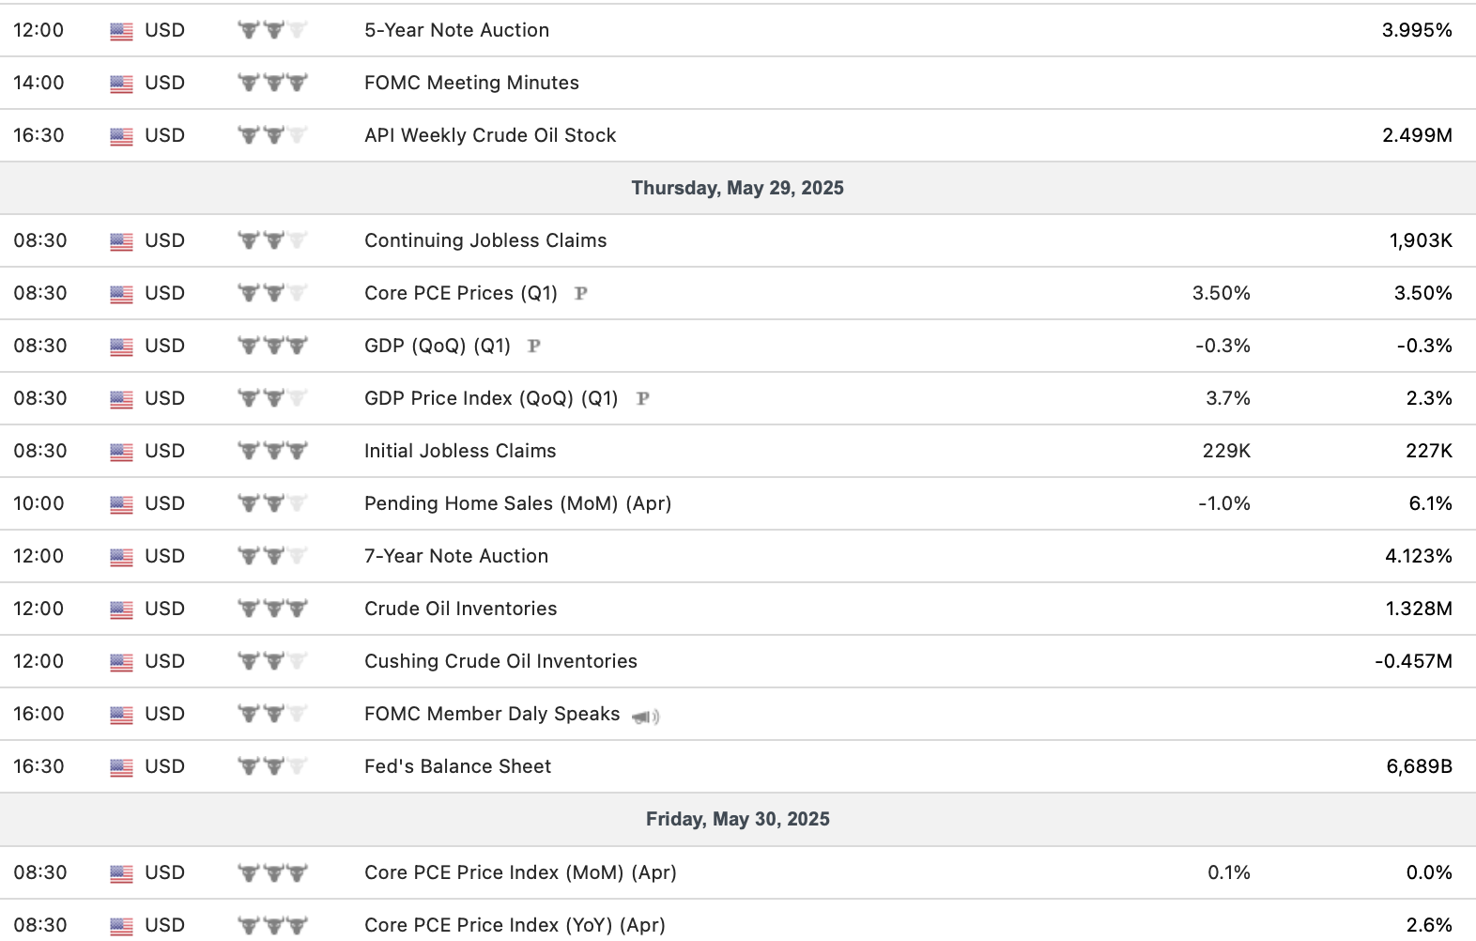Open Pending Home Sales (MoM) (Apr) event
The width and height of the screenshot is (1476, 941).
(517, 503)
